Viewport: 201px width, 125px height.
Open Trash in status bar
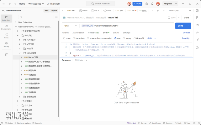tap(188, 123)
